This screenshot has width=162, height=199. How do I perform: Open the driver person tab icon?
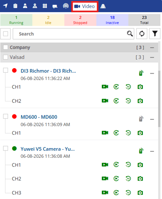(25, 6)
